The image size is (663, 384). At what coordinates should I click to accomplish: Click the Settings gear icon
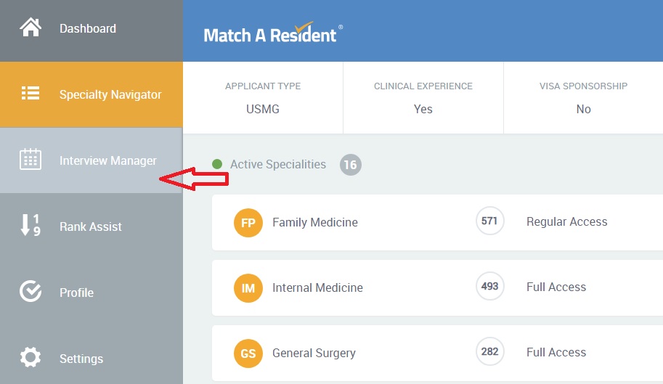coord(30,357)
